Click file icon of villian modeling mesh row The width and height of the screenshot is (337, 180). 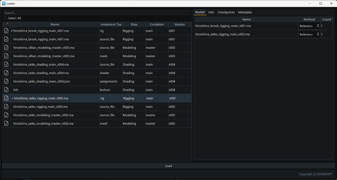[x=6, y=56]
